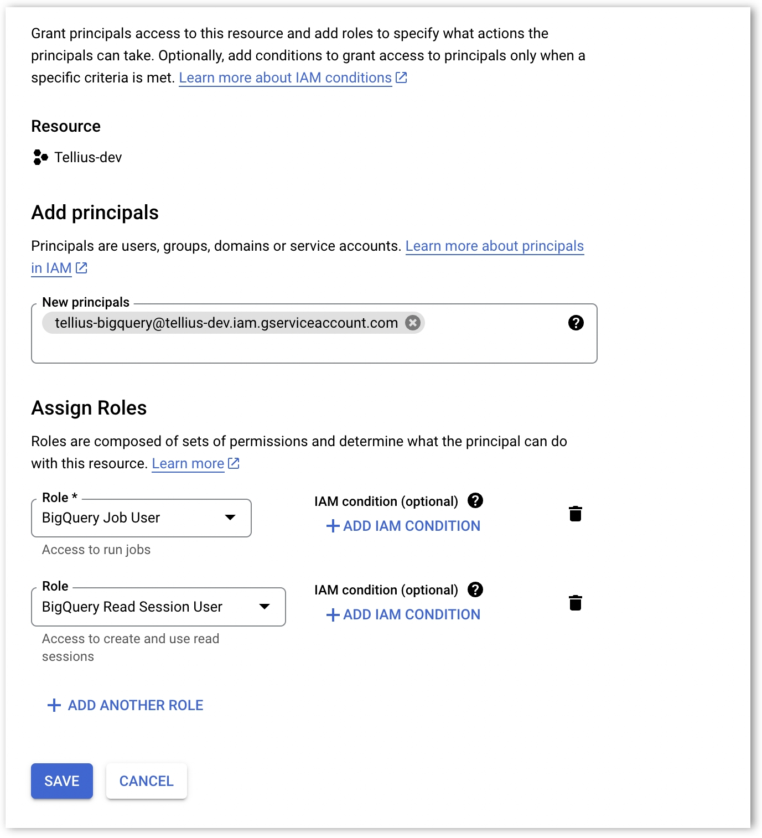Click the Tellius-dev resource icon

[40, 157]
